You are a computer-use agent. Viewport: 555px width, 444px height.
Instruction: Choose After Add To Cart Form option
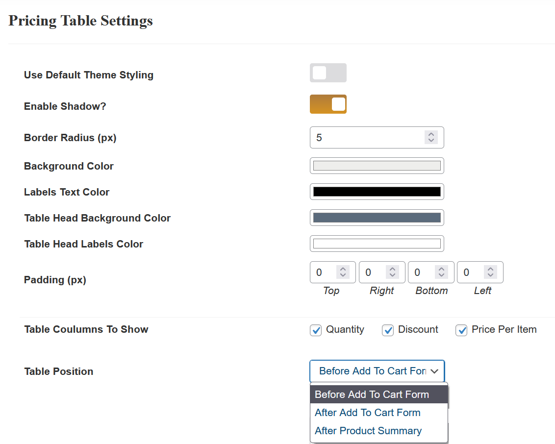378,413
